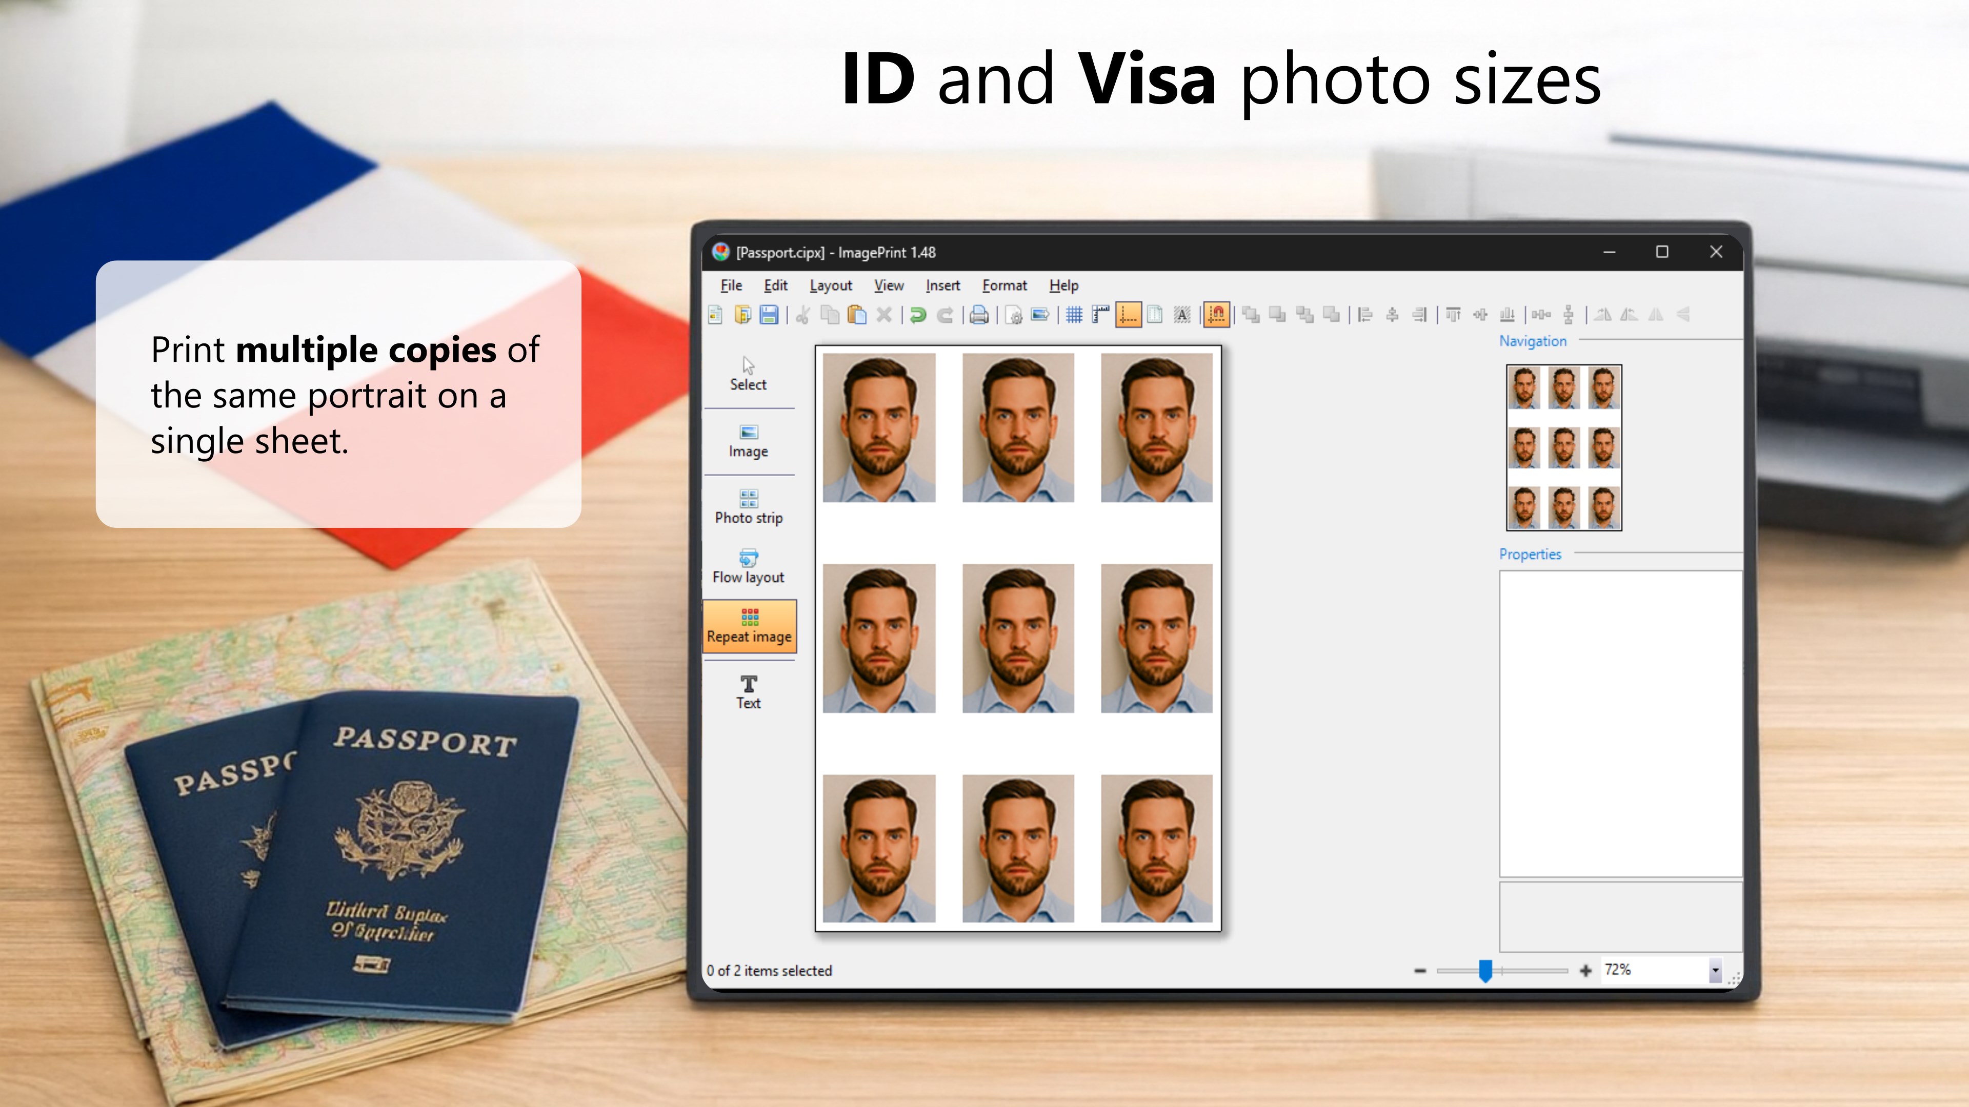The image size is (1969, 1107).
Task: Toggle the highlighted guides icon
Action: click(1128, 315)
